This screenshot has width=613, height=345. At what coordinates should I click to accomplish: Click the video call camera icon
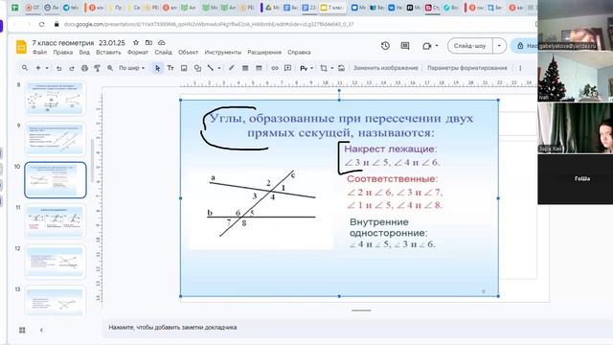[426, 46]
